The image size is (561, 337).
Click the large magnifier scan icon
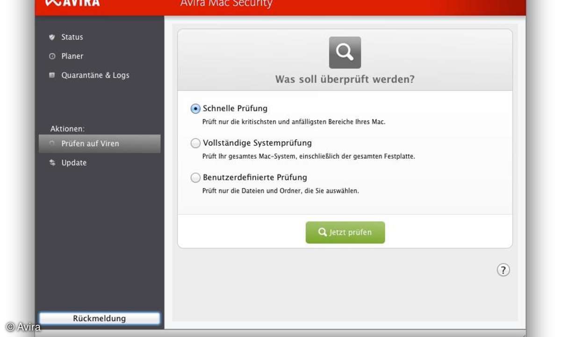345,52
